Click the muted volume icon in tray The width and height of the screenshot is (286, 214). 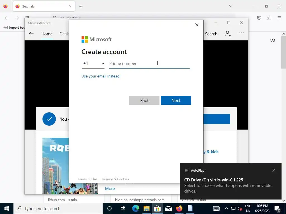(240, 208)
